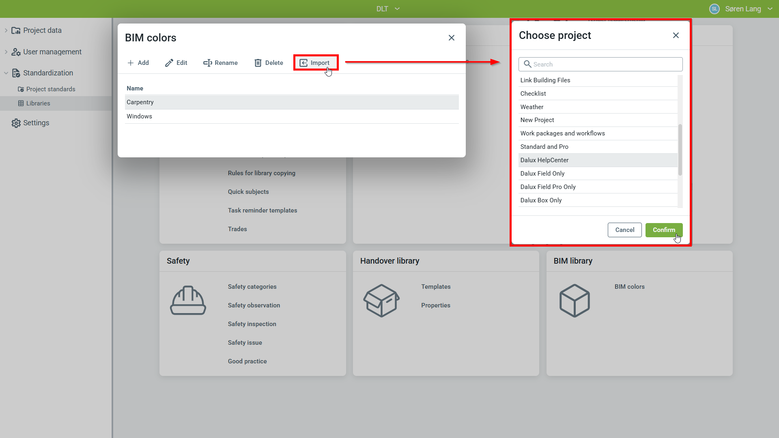Click the Safety hard hat icon

click(188, 301)
